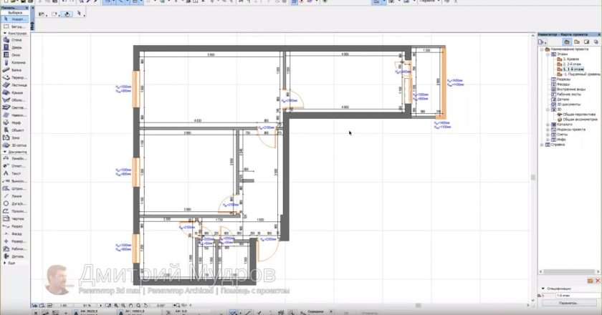This screenshot has height=315, width=602.
Task: Select the Elevation (Фасад) tool
Action: (x=14, y=233)
